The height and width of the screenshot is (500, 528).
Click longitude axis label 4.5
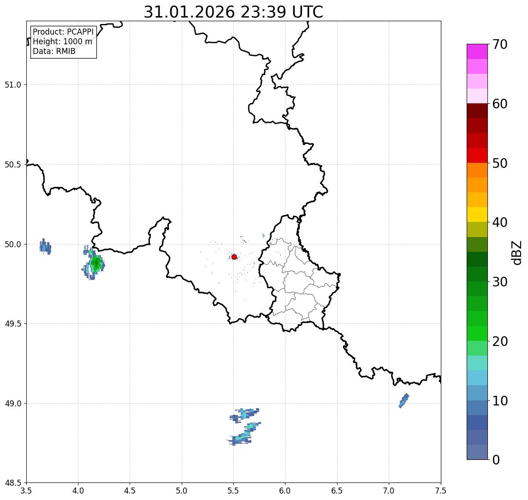[130, 491]
